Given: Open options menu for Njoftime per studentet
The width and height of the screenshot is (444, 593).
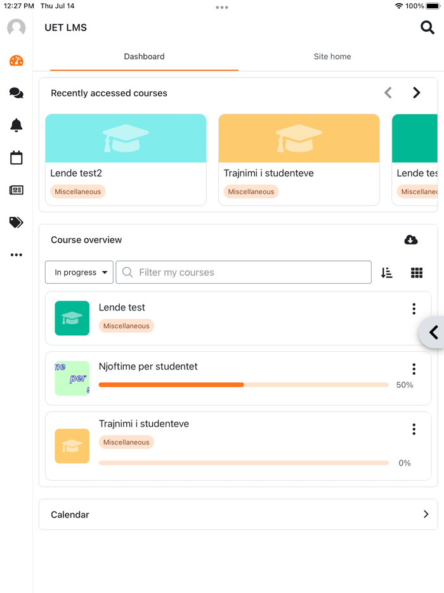Looking at the screenshot, I should click(414, 369).
